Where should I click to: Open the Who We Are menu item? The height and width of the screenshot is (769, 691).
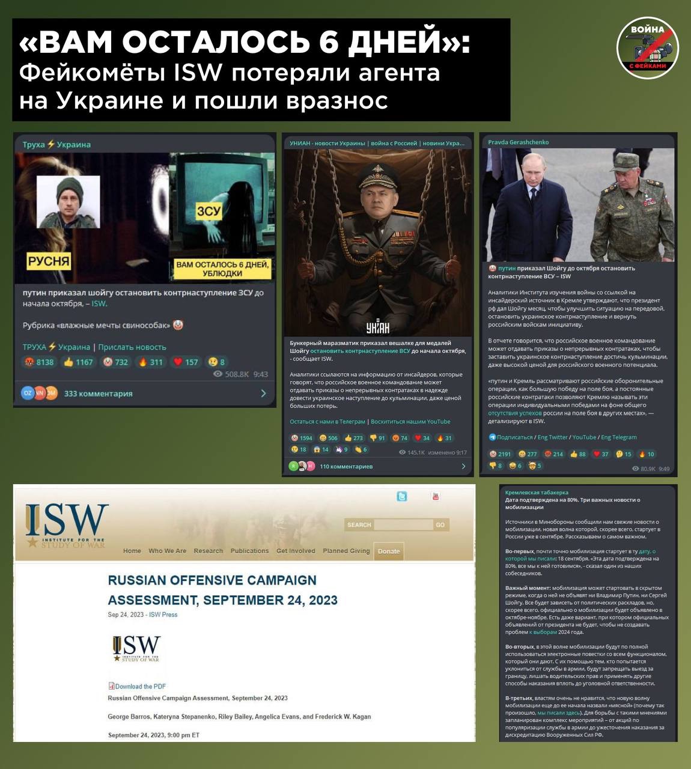(168, 551)
